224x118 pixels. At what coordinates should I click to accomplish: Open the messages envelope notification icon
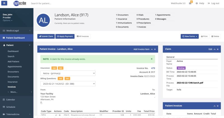(x=190, y=3)
